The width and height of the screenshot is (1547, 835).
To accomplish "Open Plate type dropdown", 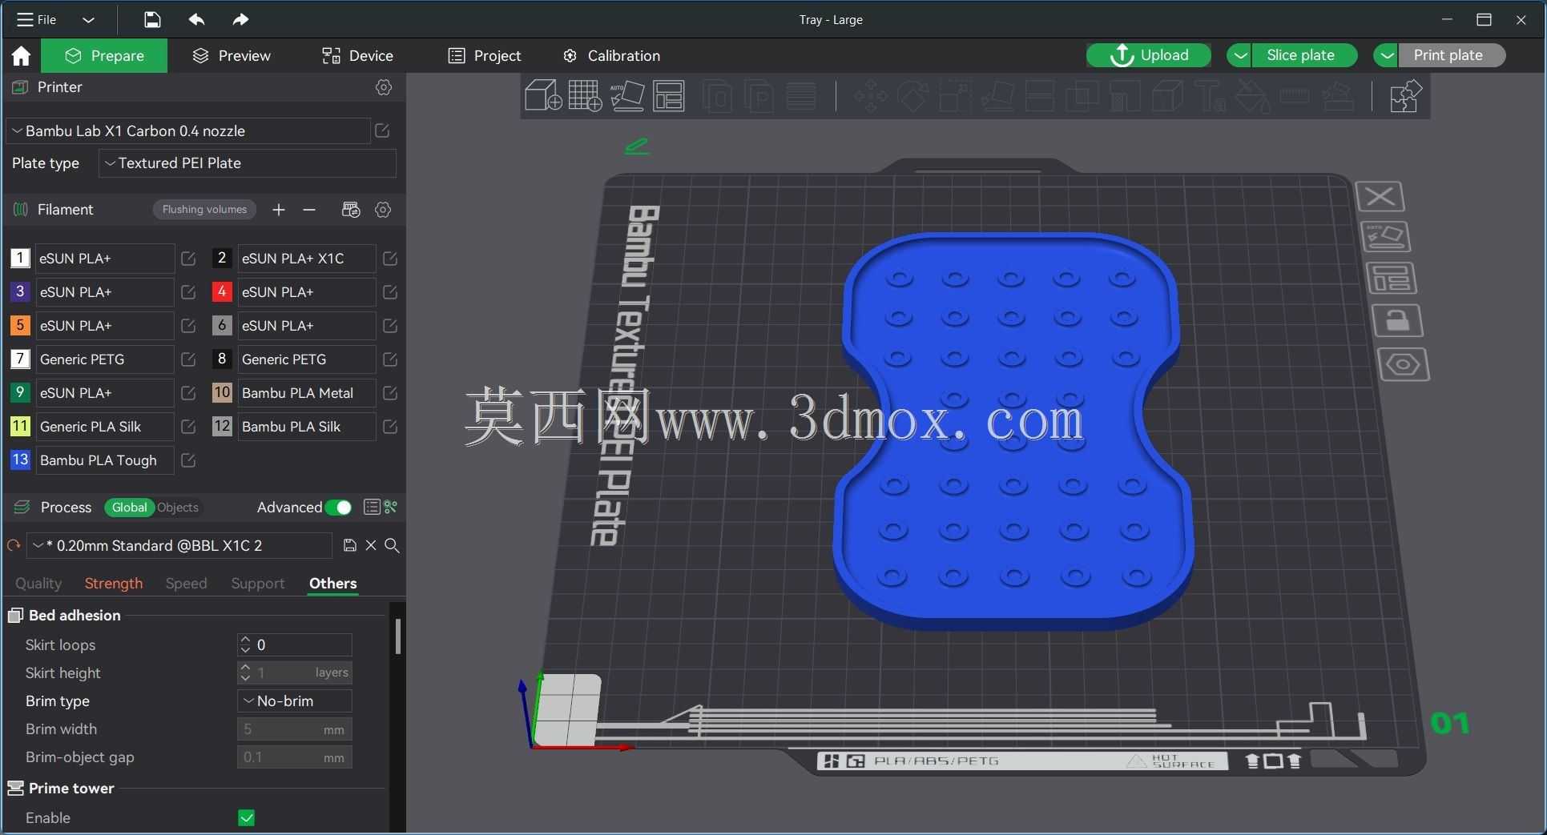I will click(x=248, y=163).
